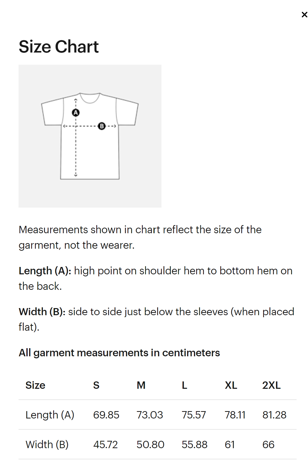Click the 45.72 width value for S
The image size is (308, 471).
(x=105, y=445)
